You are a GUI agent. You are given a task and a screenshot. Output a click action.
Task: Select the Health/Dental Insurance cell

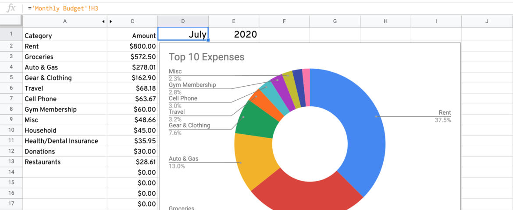65,141
